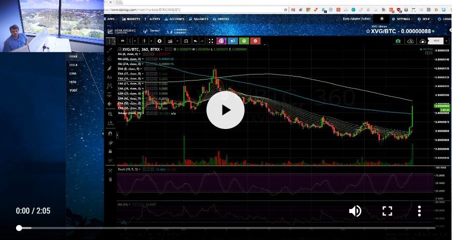Mute the video using the speaker icon
452x240 pixels.
click(x=355, y=211)
